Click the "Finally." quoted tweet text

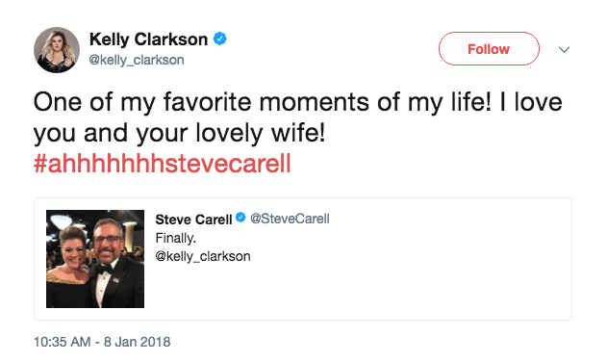[x=176, y=238]
